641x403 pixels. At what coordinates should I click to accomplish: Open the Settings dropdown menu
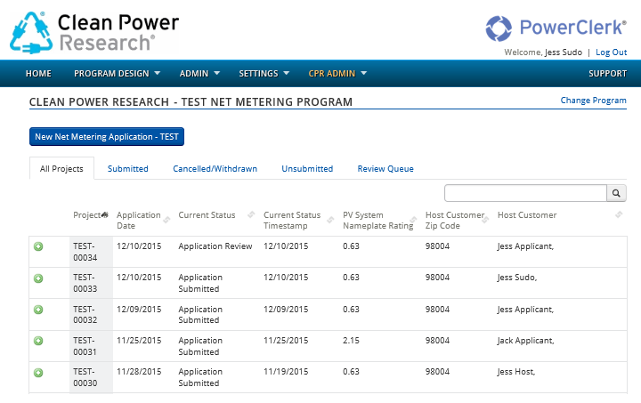point(264,73)
